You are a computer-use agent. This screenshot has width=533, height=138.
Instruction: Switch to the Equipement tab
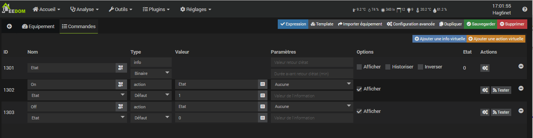click(x=38, y=27)
